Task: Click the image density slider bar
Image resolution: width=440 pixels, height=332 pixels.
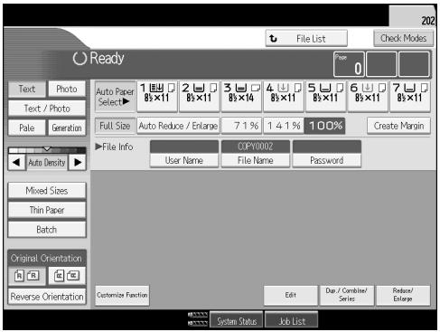Action: coord(47,150)
